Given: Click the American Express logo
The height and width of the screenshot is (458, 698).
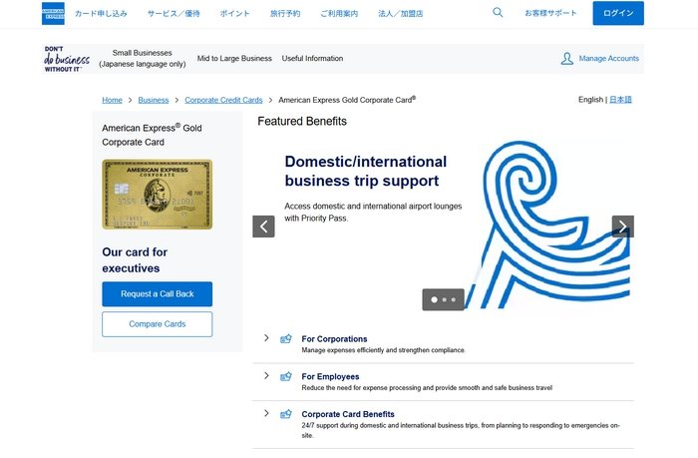Looking at the screenshot, I should click(x=53, y=13).
